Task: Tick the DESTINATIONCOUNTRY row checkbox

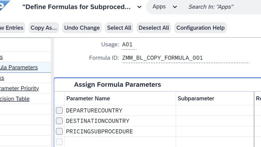Action: point(59,121)
